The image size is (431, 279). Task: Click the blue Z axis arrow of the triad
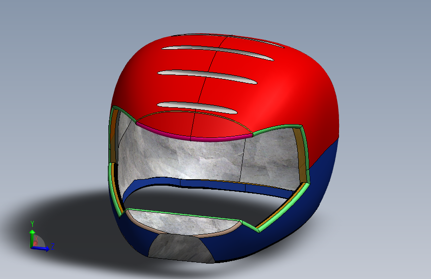coord(41,249)
